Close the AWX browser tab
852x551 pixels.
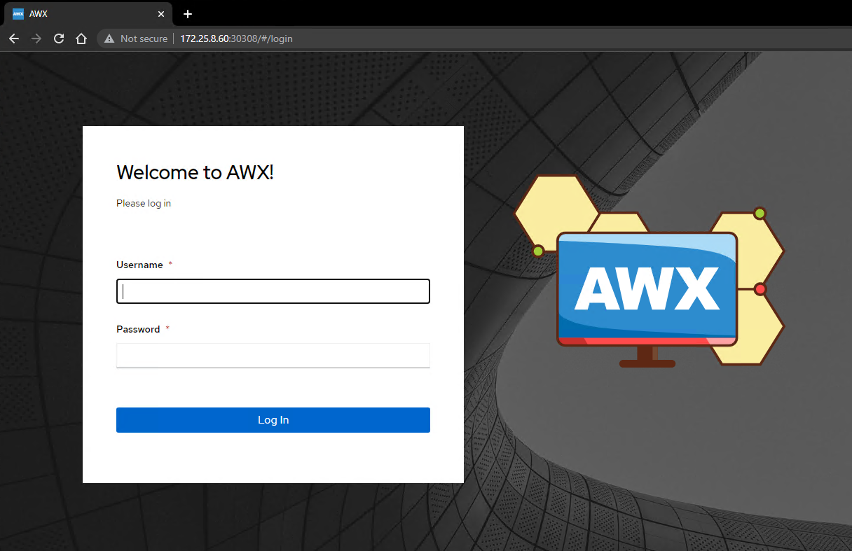[x=161, y=14]
